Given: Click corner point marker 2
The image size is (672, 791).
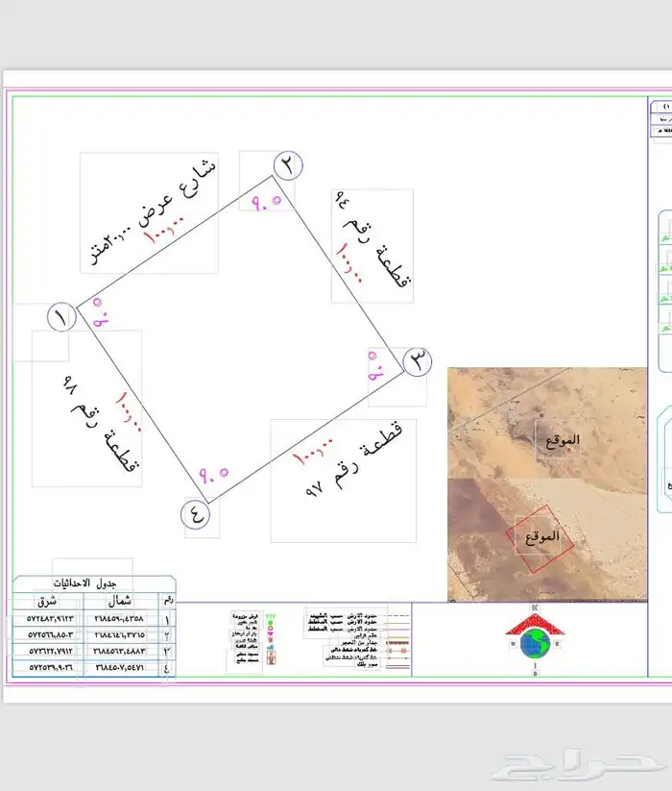Looking at the screenshot, I should (x=287, y=165).
